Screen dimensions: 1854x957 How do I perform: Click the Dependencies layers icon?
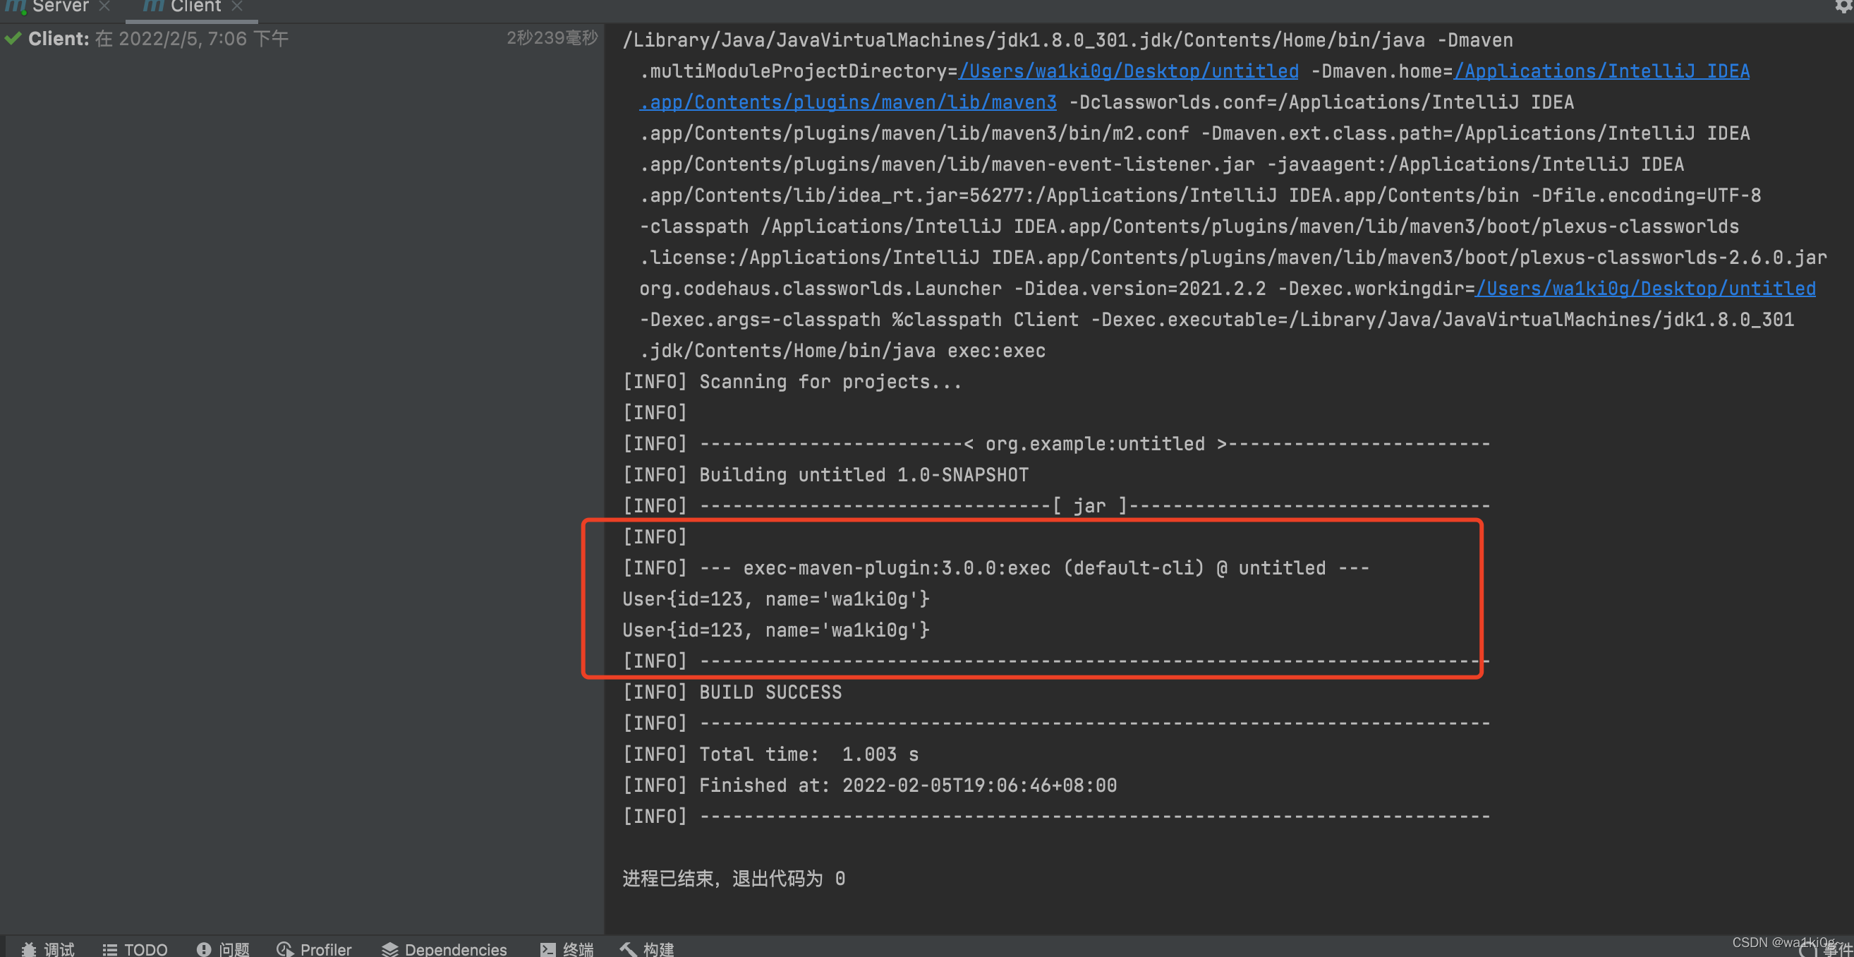coord(389,949)
